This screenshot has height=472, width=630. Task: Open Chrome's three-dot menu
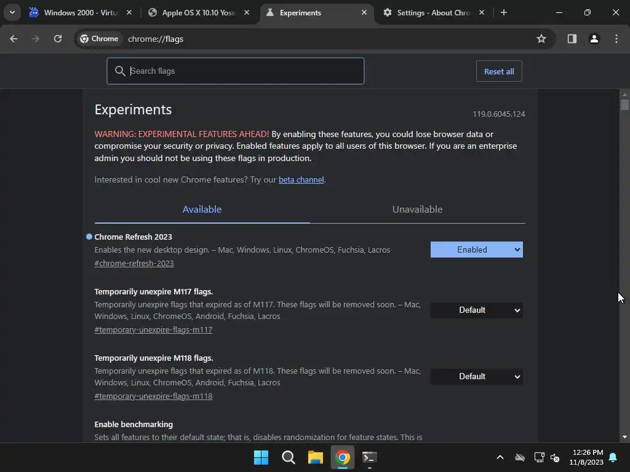[616, 39]
